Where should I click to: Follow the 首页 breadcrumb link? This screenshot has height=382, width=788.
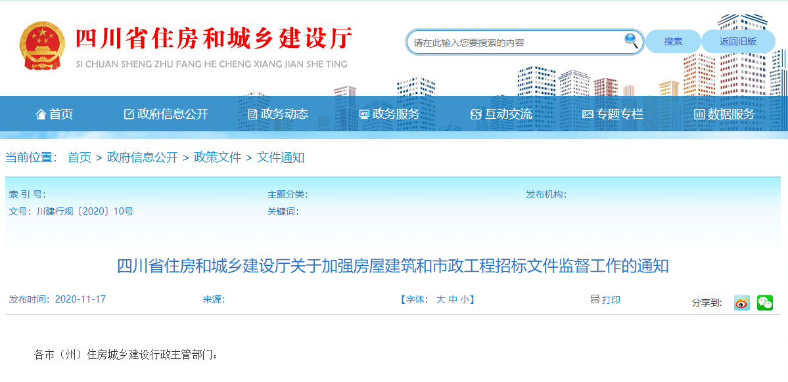pos(80,158)
